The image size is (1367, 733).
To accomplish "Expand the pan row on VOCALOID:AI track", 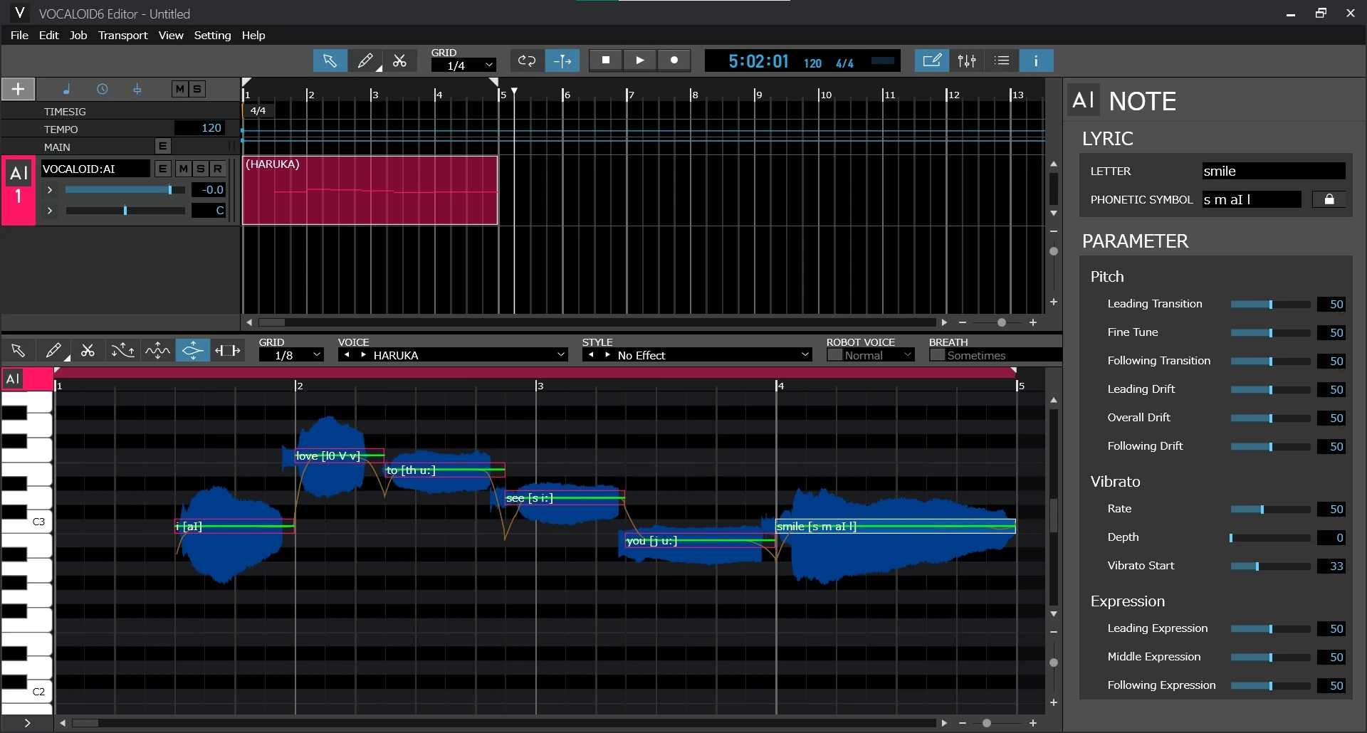I will 50,211.
